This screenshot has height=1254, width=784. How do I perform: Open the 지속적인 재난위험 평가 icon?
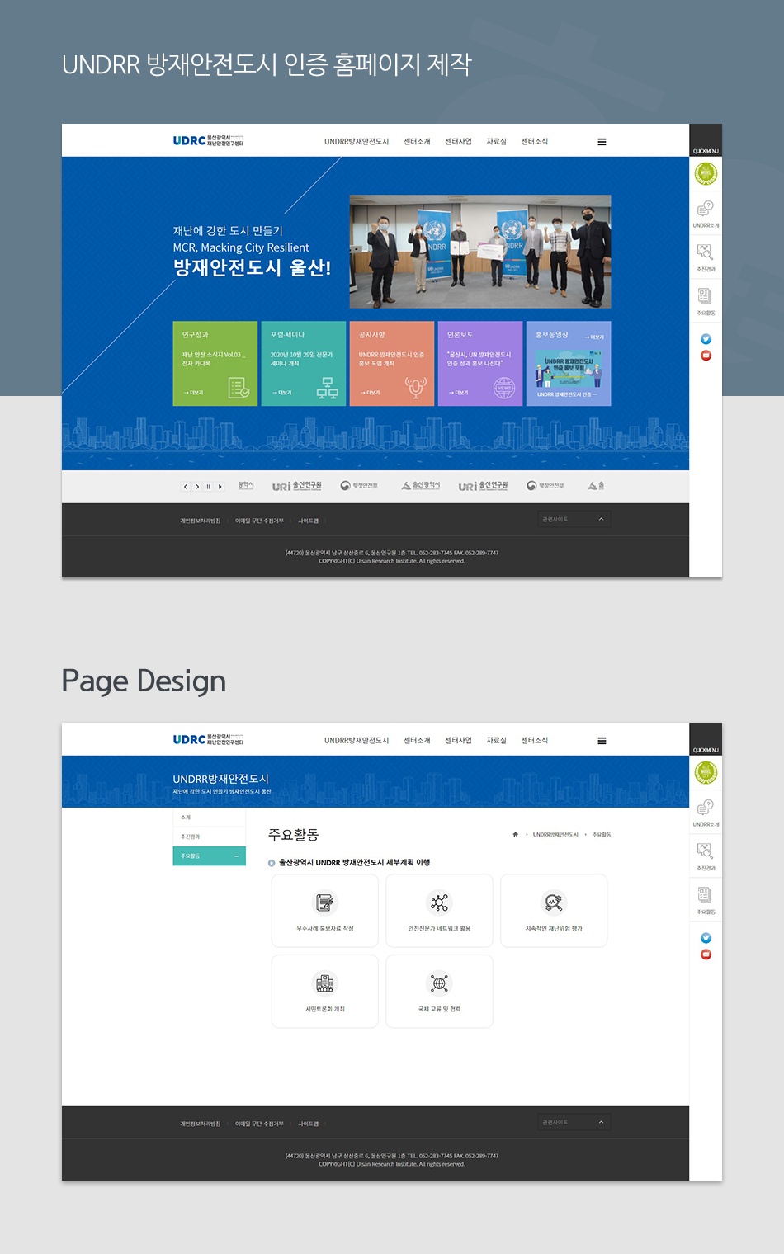pyautogui.click(x=554, y=903)
